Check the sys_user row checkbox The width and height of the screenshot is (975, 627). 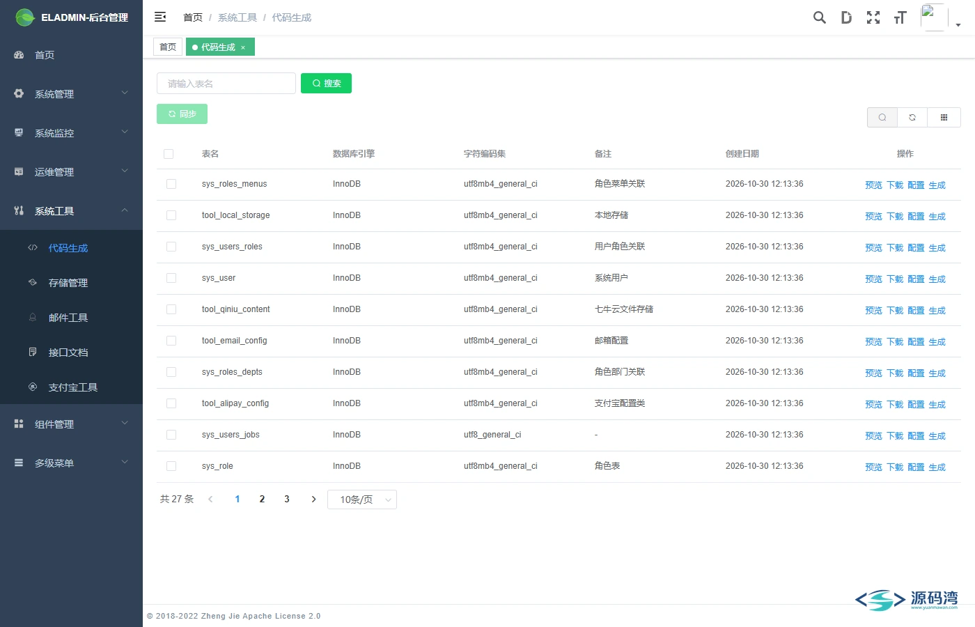click(171, 278)
